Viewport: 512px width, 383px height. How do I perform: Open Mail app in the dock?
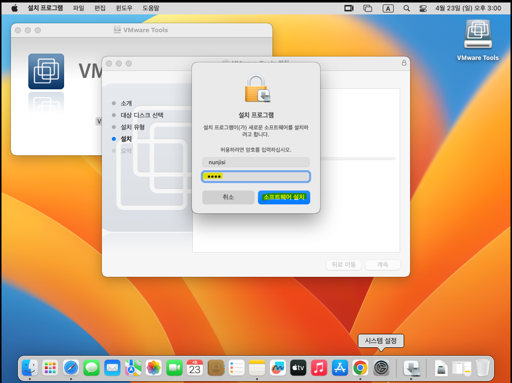click(112, 368)
